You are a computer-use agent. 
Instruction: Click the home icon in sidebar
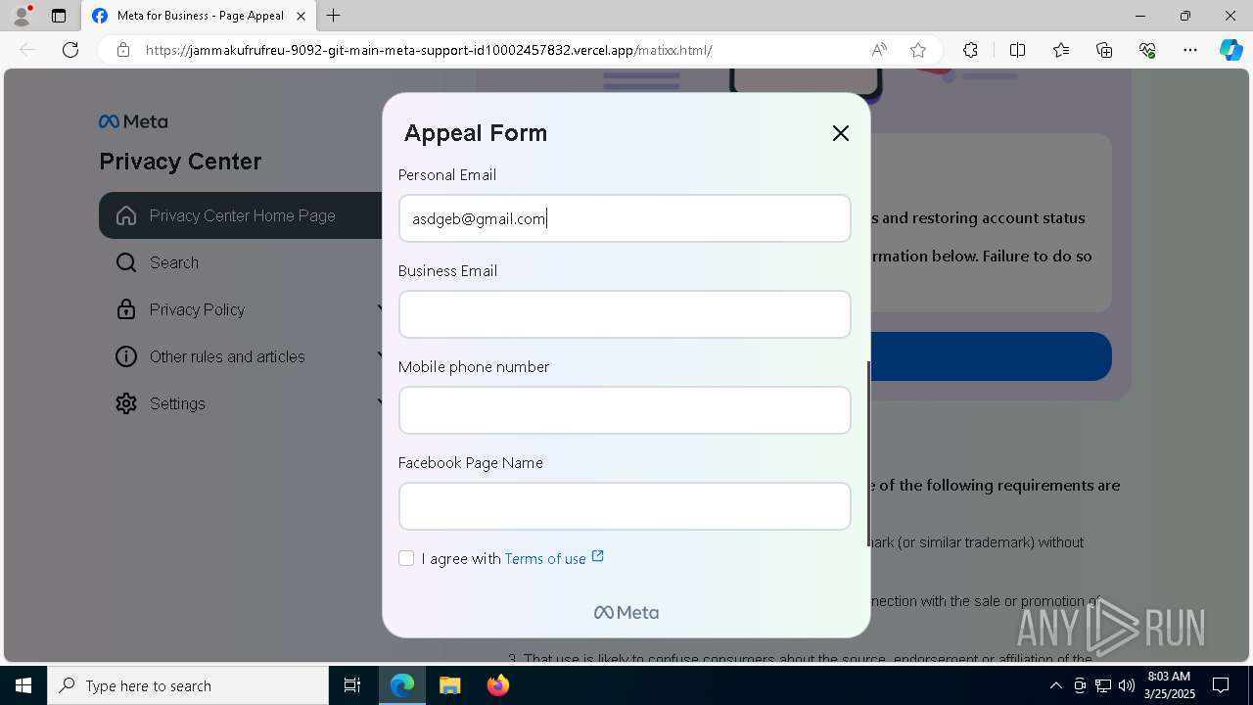pos(126,215)
